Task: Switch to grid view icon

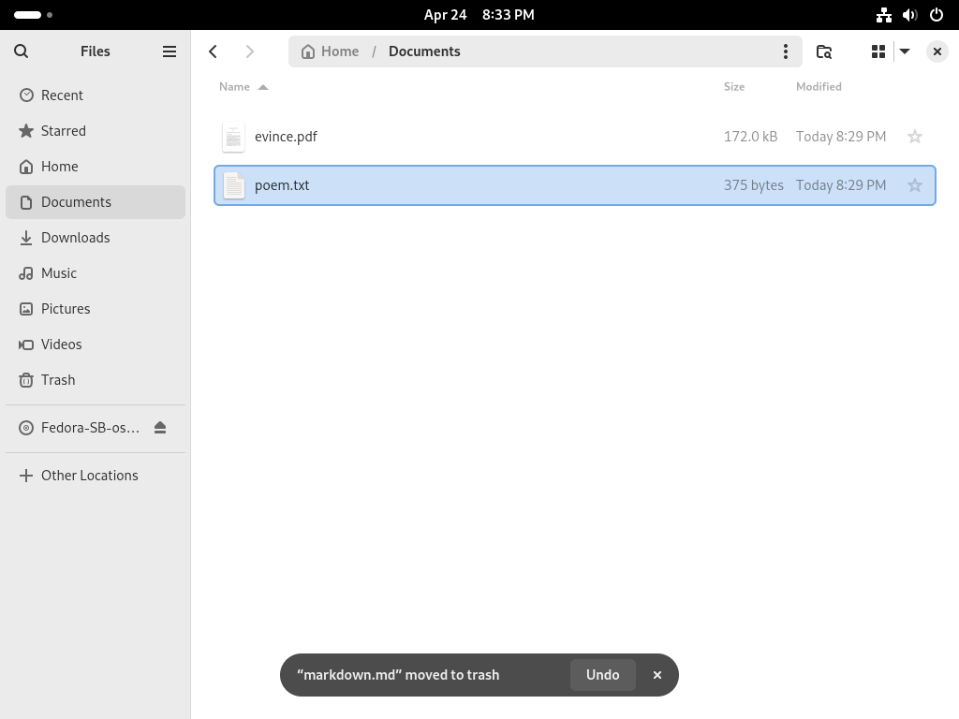Action: 878,51
